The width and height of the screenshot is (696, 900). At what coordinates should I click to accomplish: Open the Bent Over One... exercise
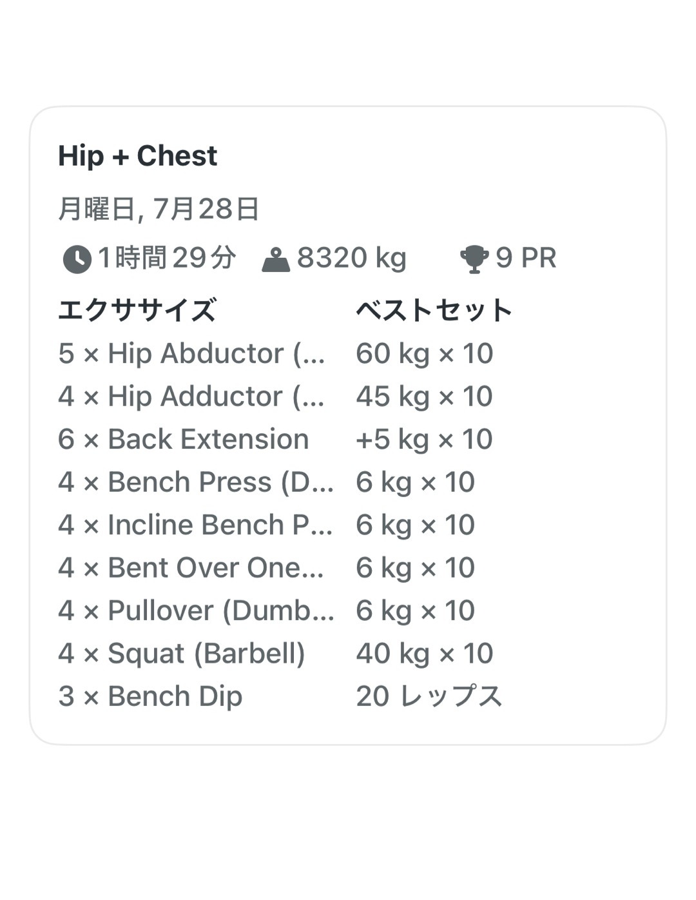tap(191, 568)
